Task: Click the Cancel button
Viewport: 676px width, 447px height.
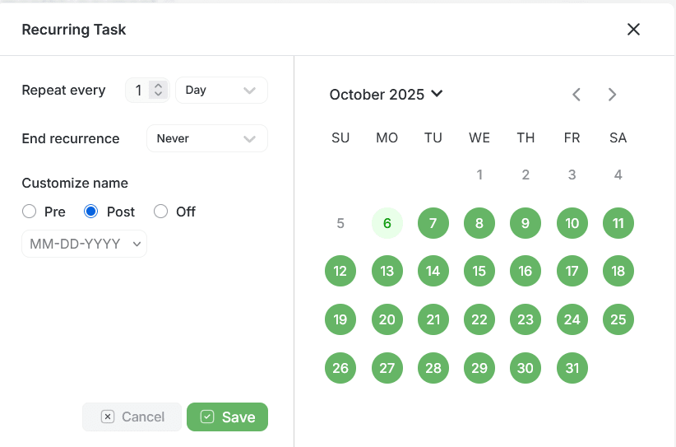Action: [x=132, y=417]
